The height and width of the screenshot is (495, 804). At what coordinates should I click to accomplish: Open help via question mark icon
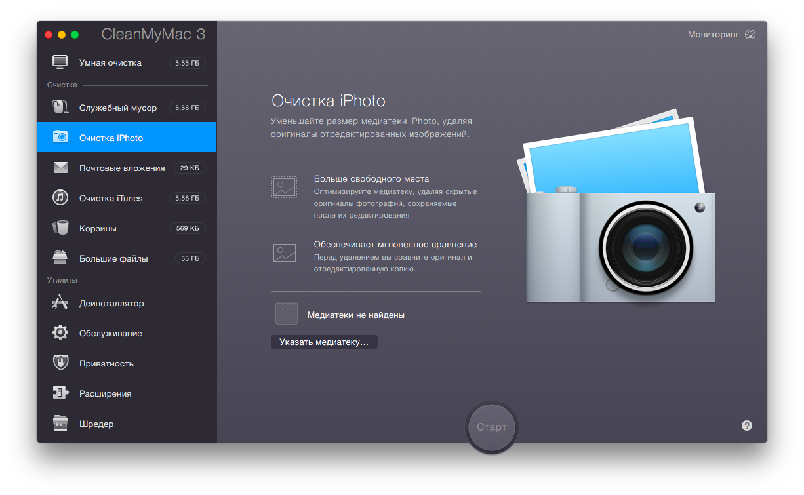(746, 426)
